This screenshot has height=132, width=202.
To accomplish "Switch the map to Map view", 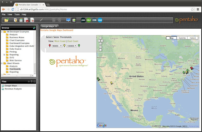I will [x=171, y=38].
